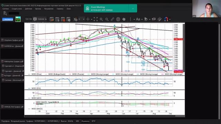The width and height of the screenshot is (221, 124).
Task: Switch to the Фондовый рынок tab
Action: pos(18,121)
